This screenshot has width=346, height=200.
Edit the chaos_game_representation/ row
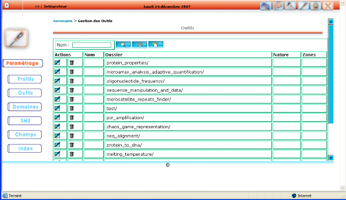(x=57, y=126)
